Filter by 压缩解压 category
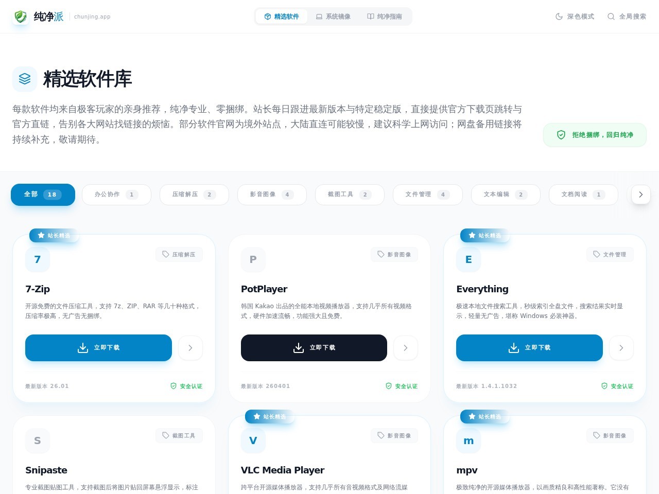This screenshot has width=659, height=494. pyautogui.click(x=194, y=195)
